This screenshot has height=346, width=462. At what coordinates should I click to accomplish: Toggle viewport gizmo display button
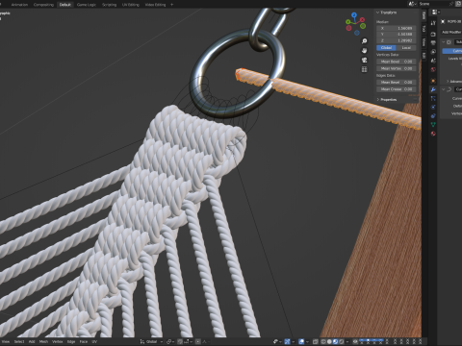(x=287, y=341)
